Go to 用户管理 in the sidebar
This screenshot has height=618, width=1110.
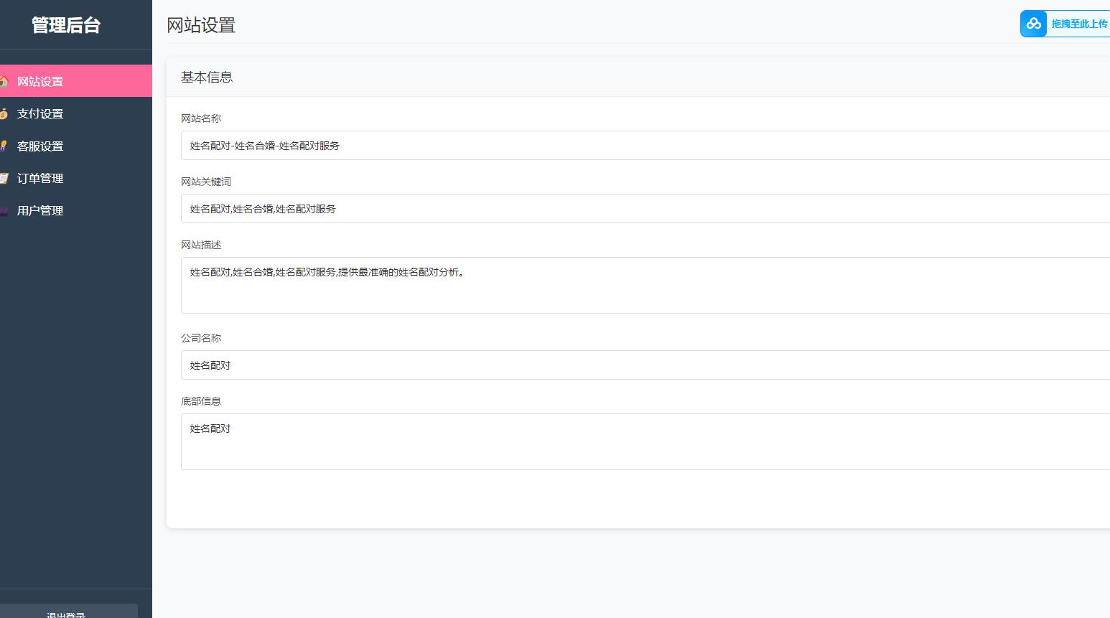[x=40, y=210]
